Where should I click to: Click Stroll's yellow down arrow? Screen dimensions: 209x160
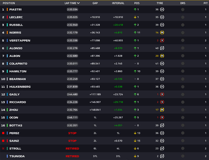tap(135, 148)
